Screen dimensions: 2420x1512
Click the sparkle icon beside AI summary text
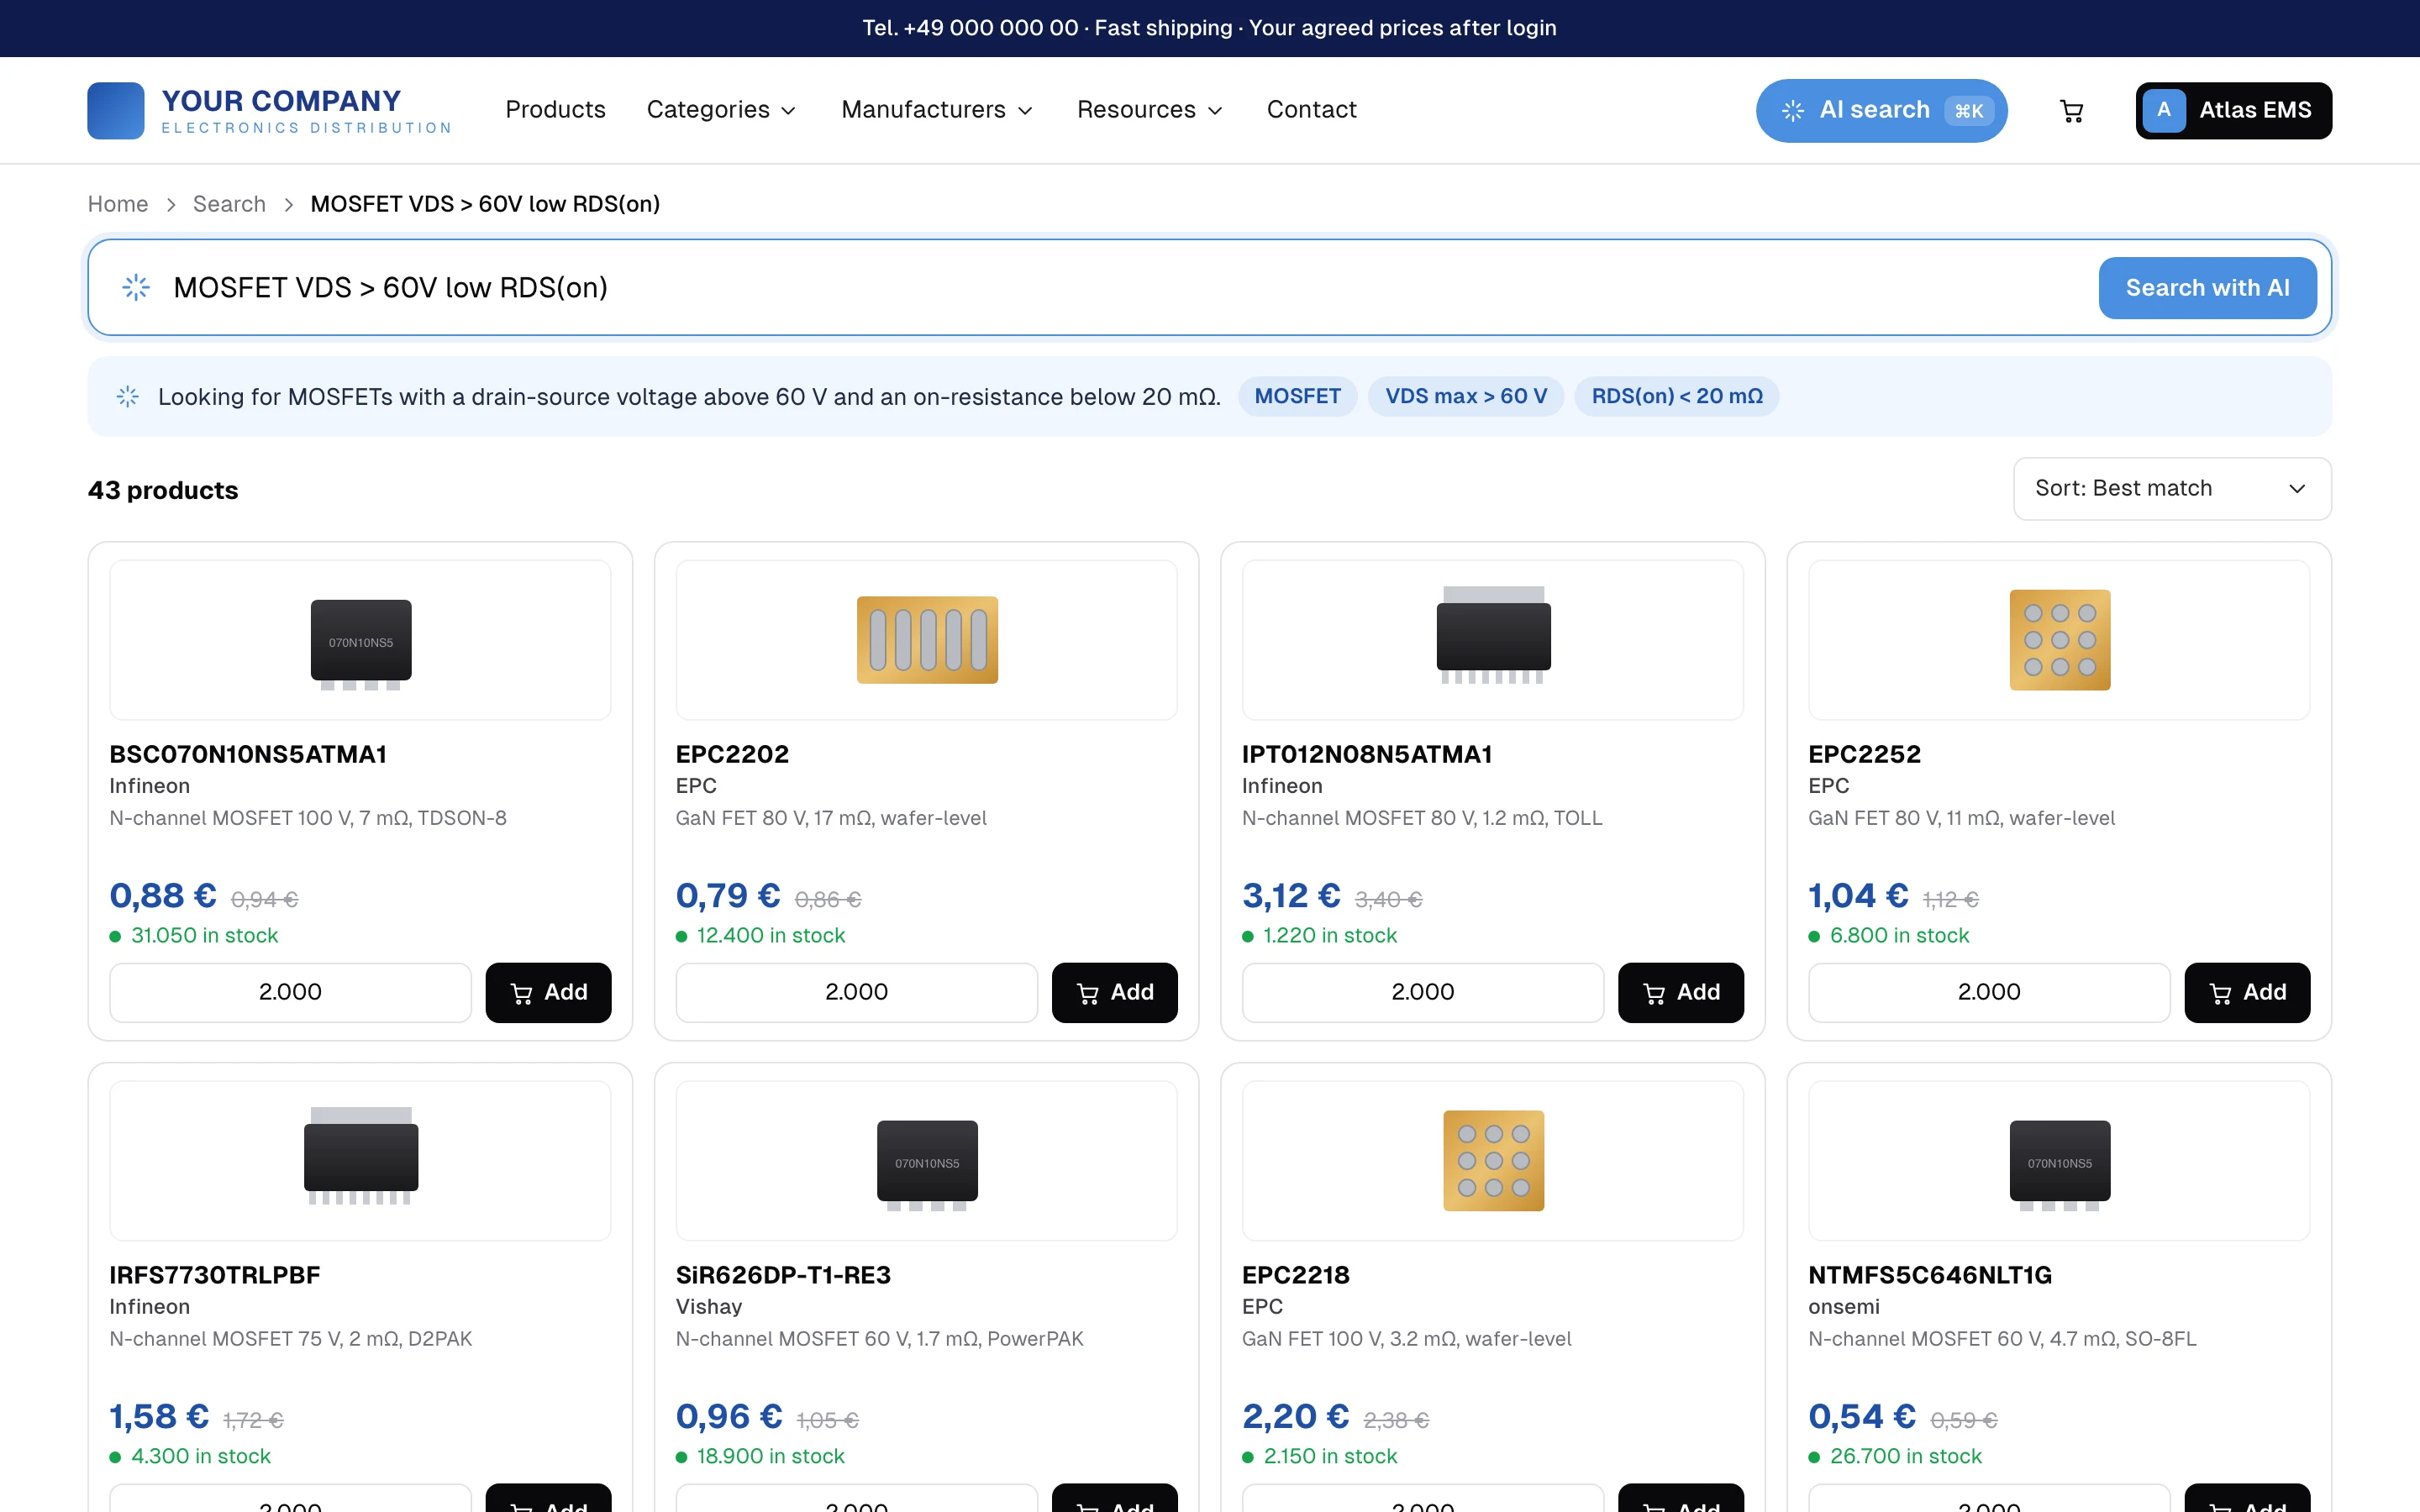tap(128, 397)
